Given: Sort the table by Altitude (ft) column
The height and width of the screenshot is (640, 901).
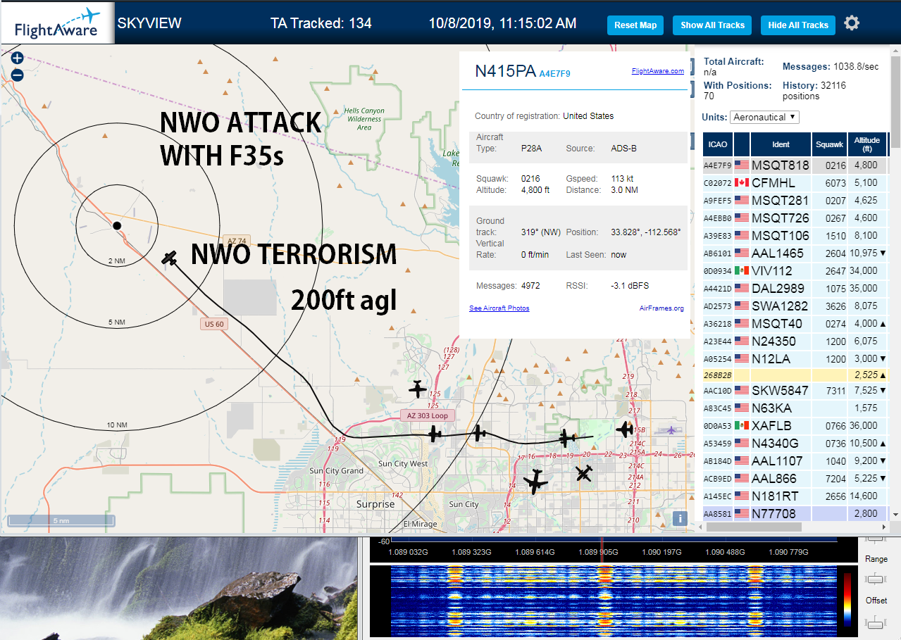Looking at the screenshot, I should click(x=867, y=144).
